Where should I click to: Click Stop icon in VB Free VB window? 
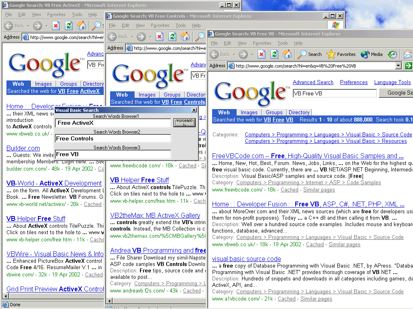(x=261, y=54)
